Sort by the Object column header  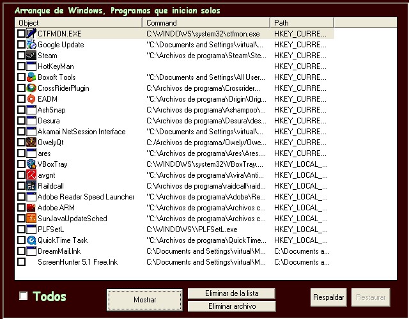pos(79,22)
